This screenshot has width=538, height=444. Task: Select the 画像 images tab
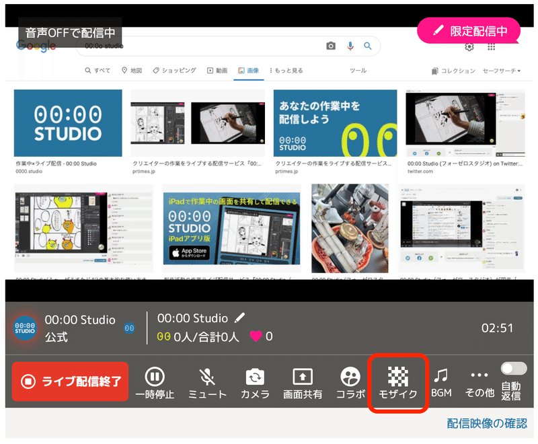[248, 71]
